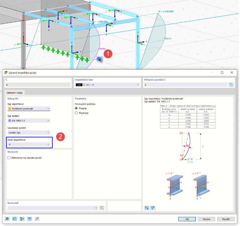The image size is (240, 226).
Task: Click the teal Elastic label on right column
Action: click(168, 38)
